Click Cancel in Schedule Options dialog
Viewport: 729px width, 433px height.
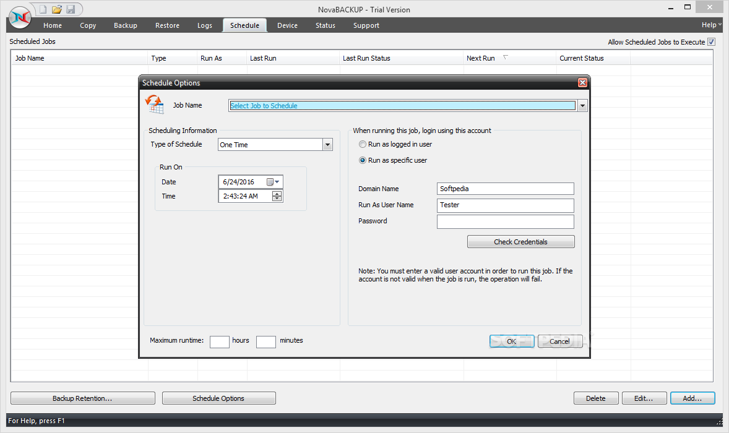560,341
